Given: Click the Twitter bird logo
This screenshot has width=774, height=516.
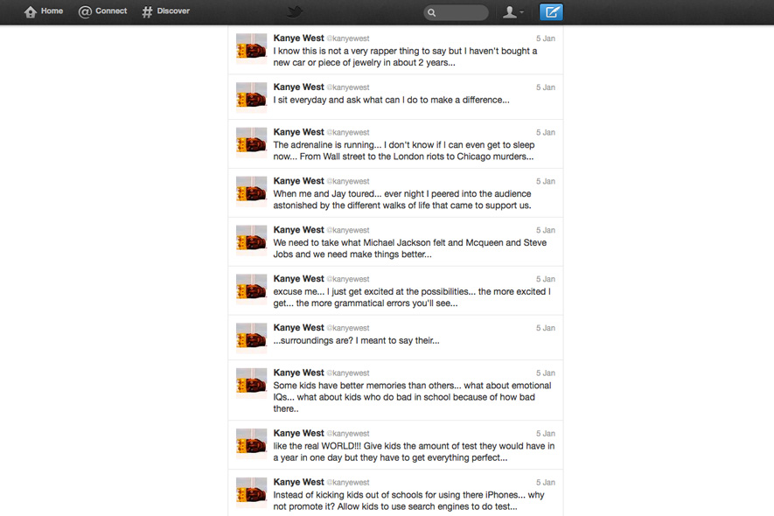Looking at the screenshot, I should click(x=296, y=11).
